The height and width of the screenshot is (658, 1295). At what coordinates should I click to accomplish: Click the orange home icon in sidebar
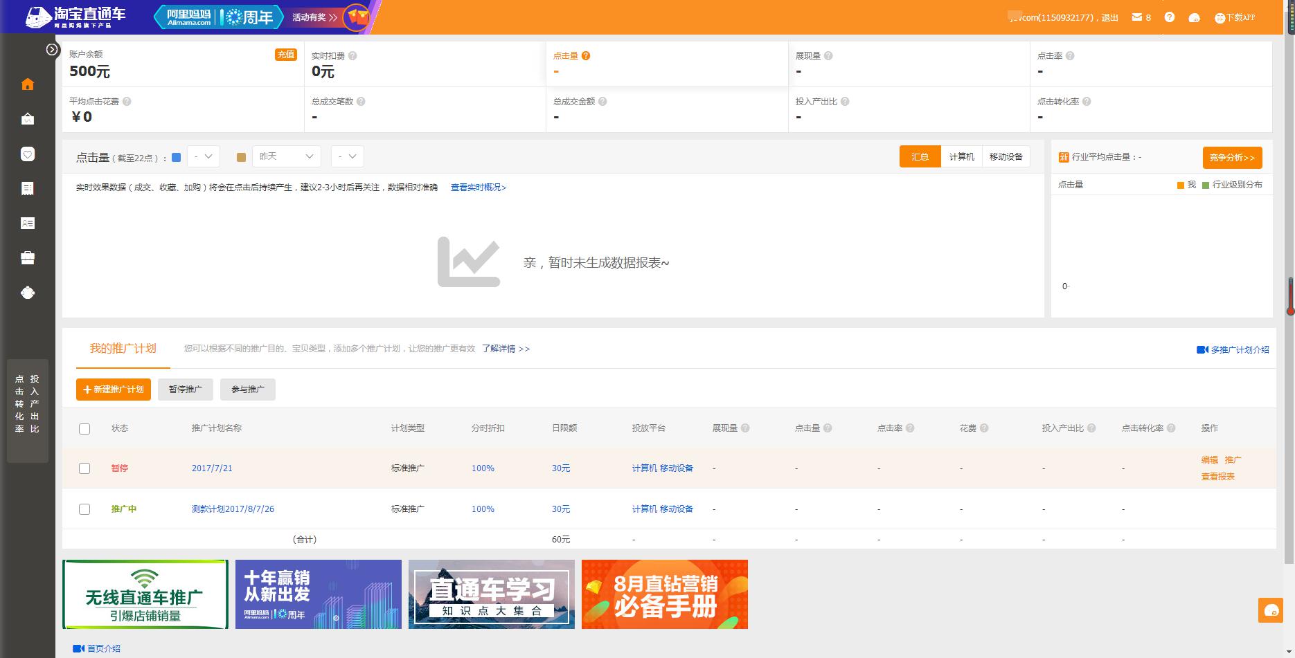tap(28, 84)
